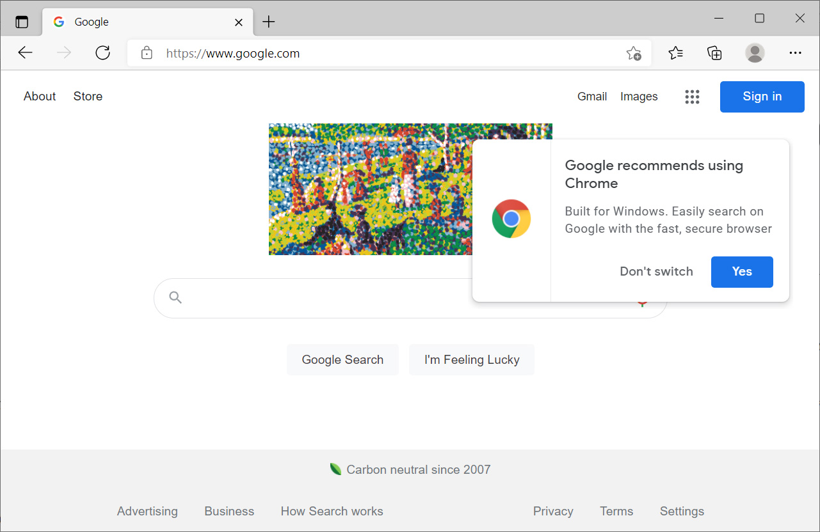Click the forward arrow button
Image resolution: width=820 pixels, height=532 pixels.
(64, 53)
